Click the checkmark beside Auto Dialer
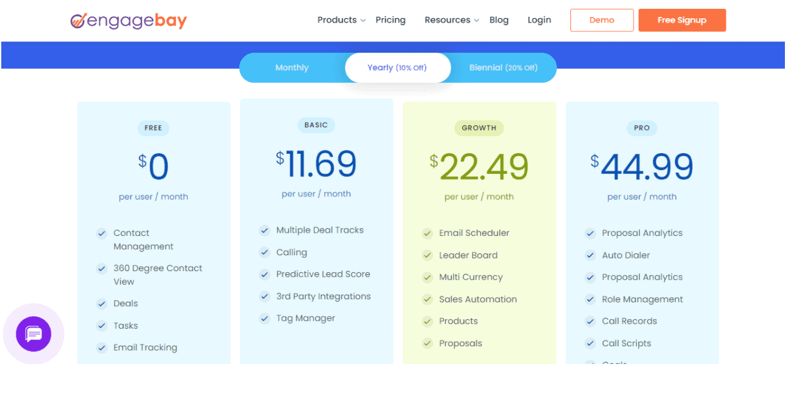The height and width of the screenshot is (394, 805). pyautogui.click(x=590, y=255)
